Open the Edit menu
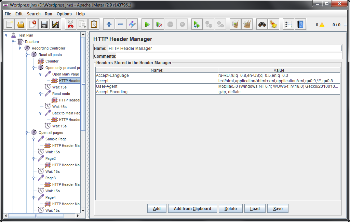This screenshot has height=222, width=350. coord(19,14)
